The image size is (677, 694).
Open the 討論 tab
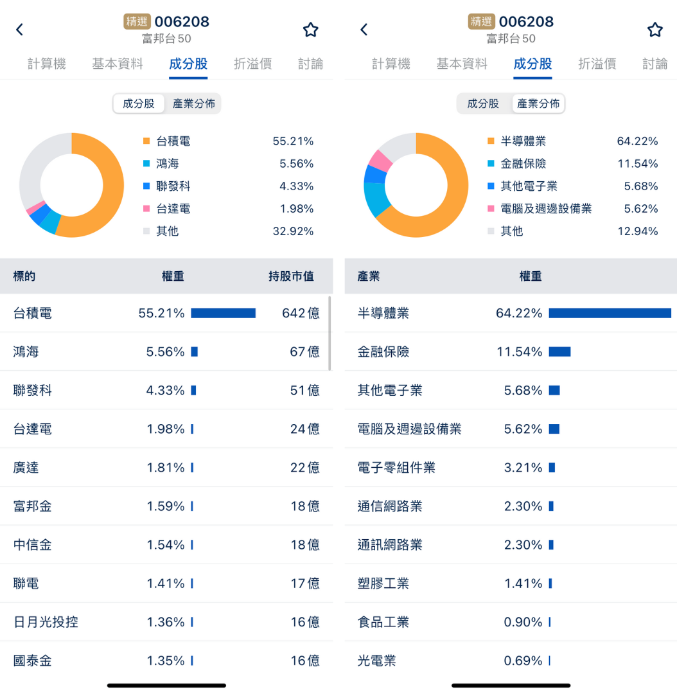pos(310,64)
